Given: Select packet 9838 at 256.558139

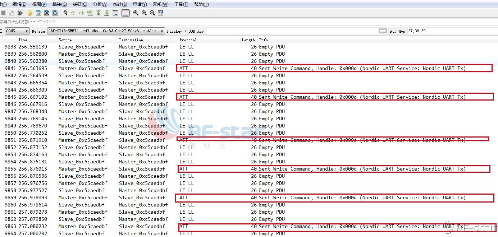Looking at the screenshot, I should (249, 47).
